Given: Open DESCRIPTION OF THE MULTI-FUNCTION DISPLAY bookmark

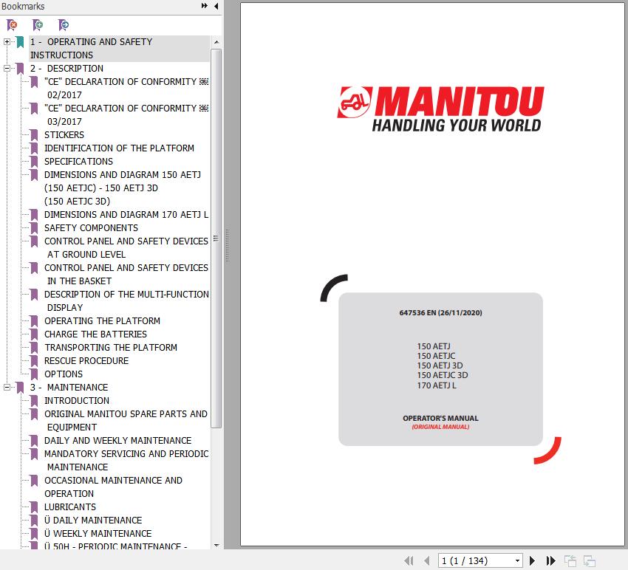Looking at the screenshot, I should [126, 301].
